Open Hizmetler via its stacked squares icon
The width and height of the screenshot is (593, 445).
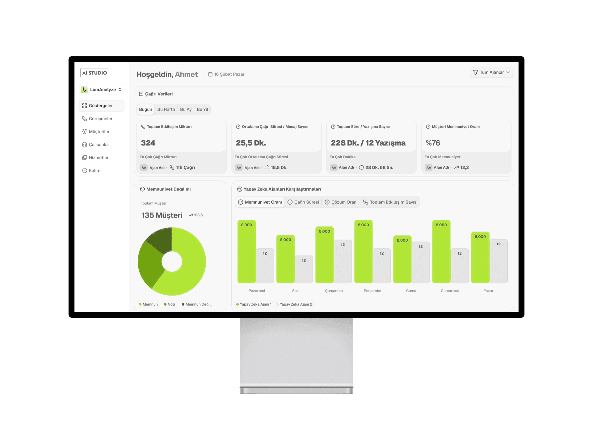84,158
